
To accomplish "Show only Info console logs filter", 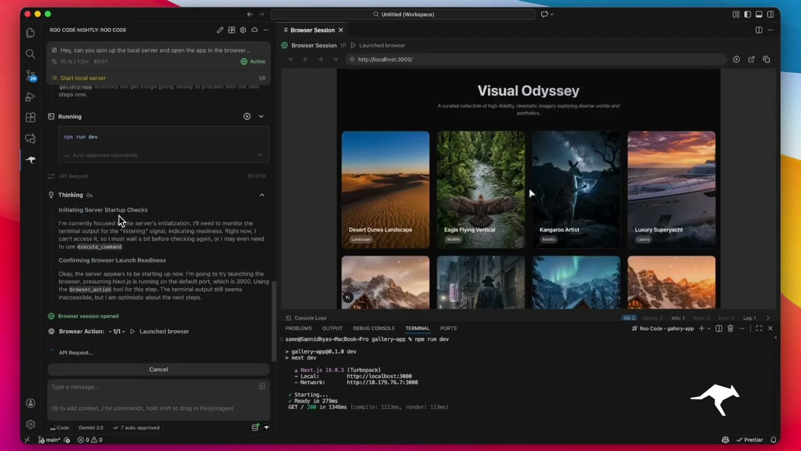I will coord(678,318).
